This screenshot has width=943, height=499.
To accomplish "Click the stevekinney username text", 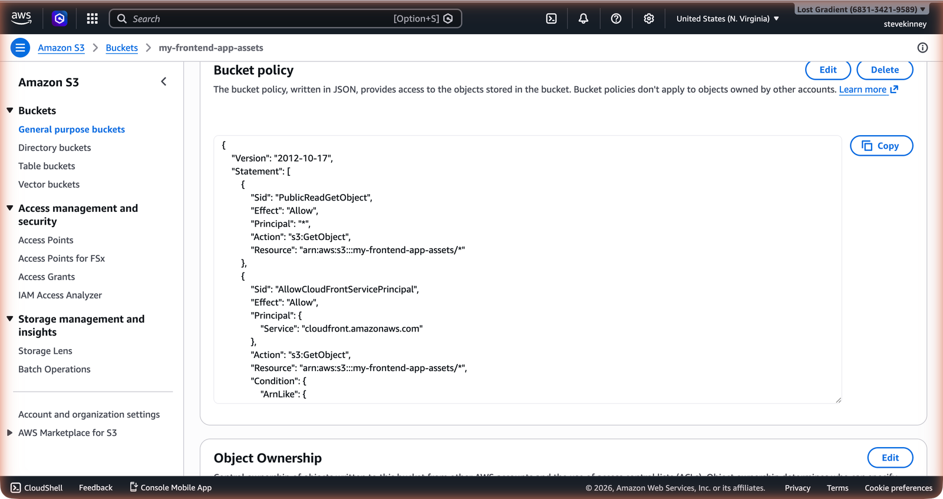I will 905,24.
